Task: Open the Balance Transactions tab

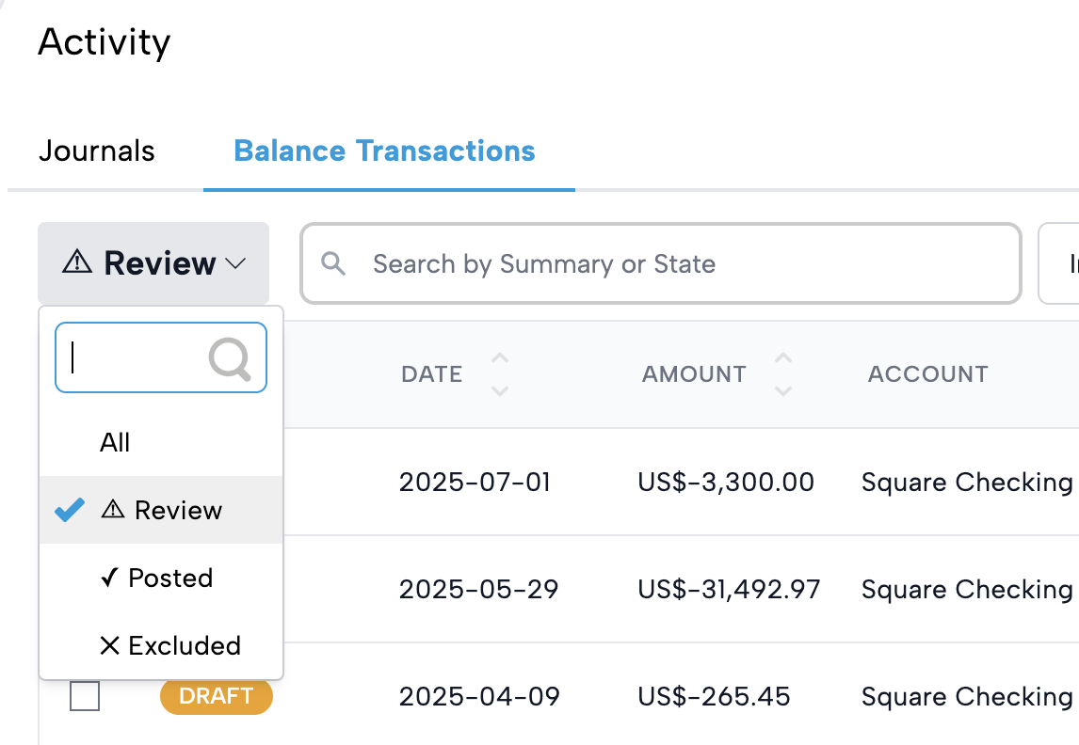Action: (384, 151)
